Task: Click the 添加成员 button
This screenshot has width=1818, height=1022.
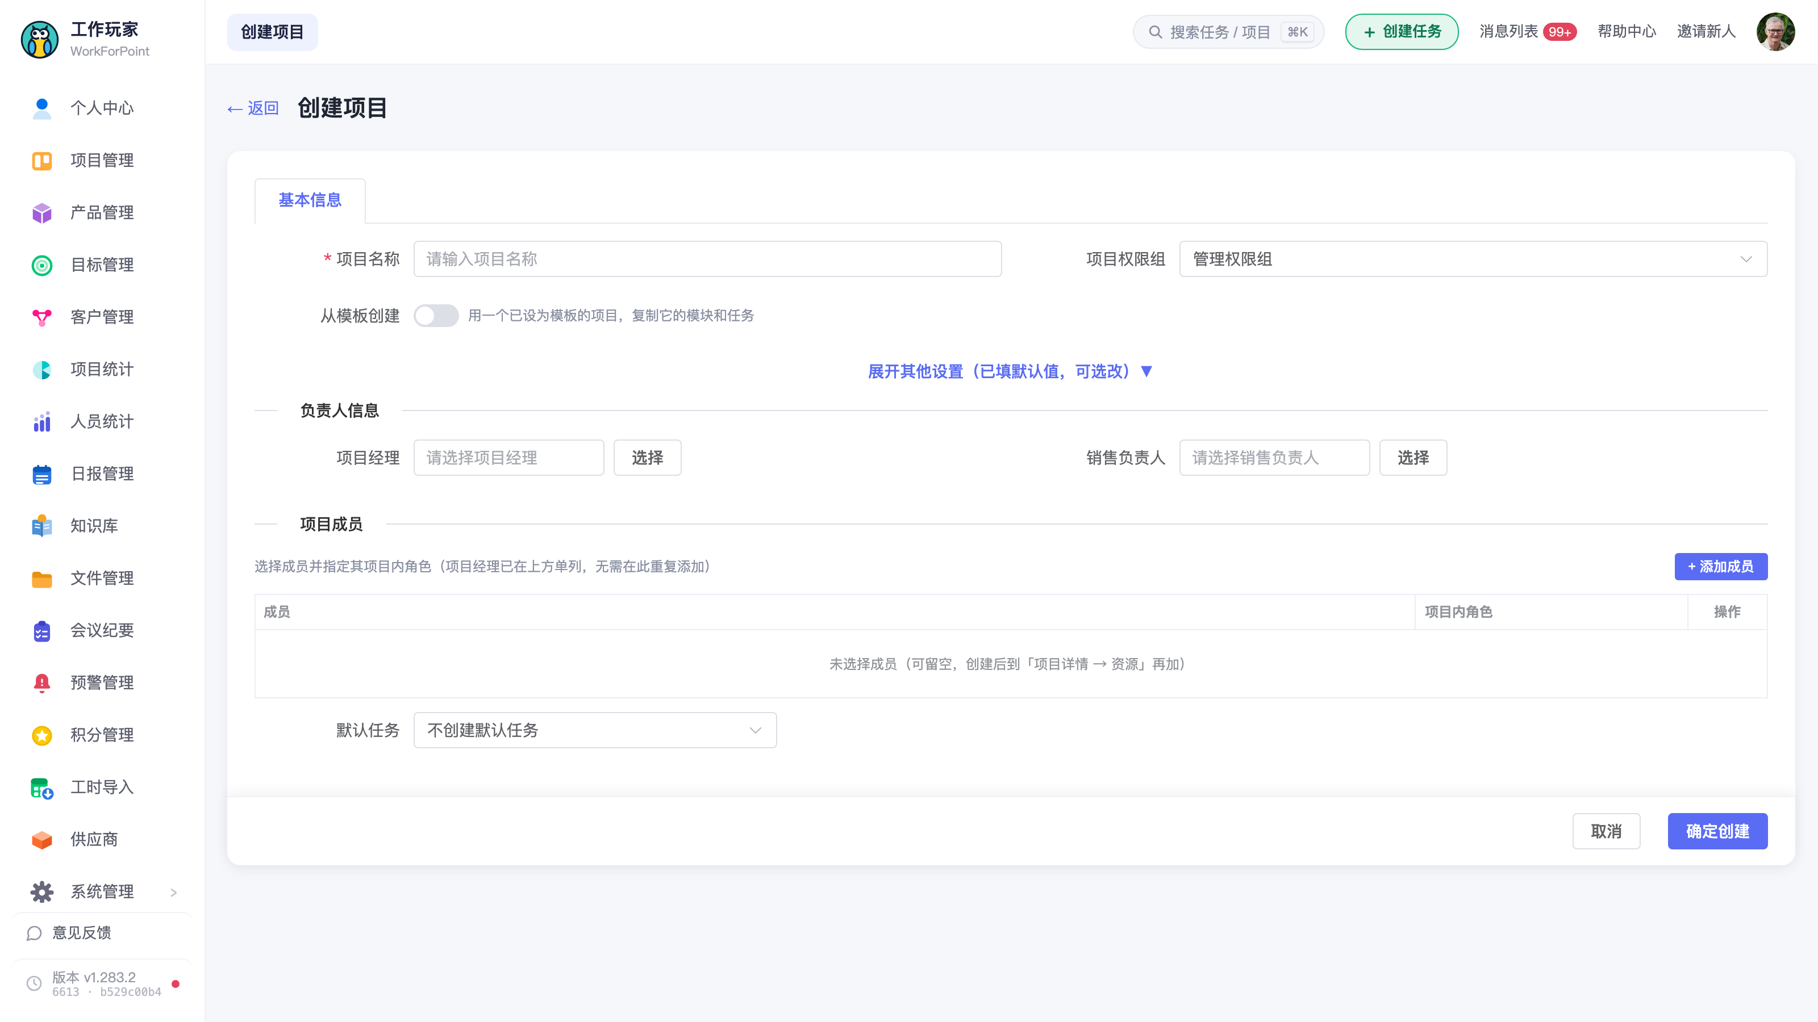Action: 1721,567
